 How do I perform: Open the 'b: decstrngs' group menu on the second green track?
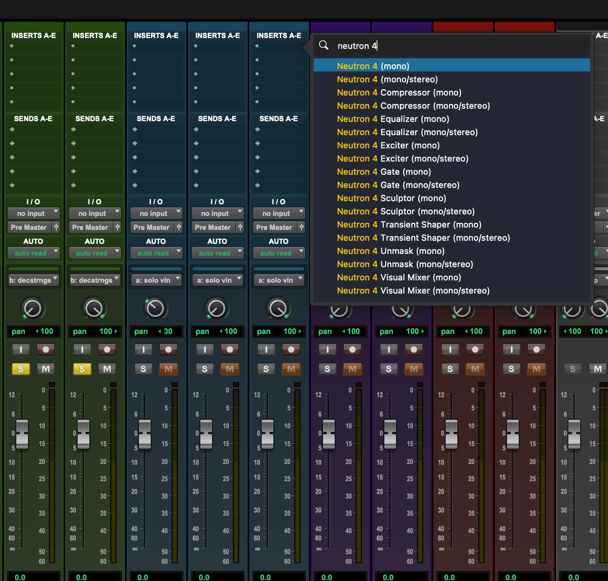pyautogui.click(x=95, y=280)
